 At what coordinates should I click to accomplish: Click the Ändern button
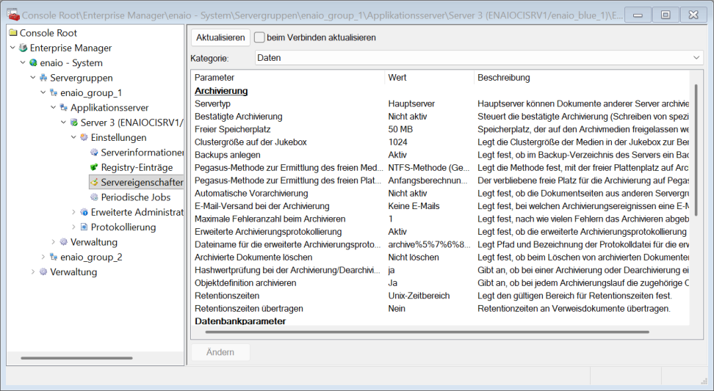(220, 352)
